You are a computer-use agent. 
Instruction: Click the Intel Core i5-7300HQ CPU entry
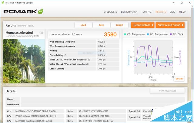tap(36, 111)
